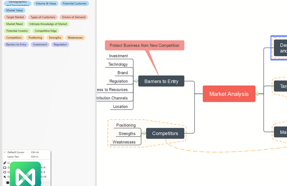Select the Barriers to Entry node

[x=161, y=81]
